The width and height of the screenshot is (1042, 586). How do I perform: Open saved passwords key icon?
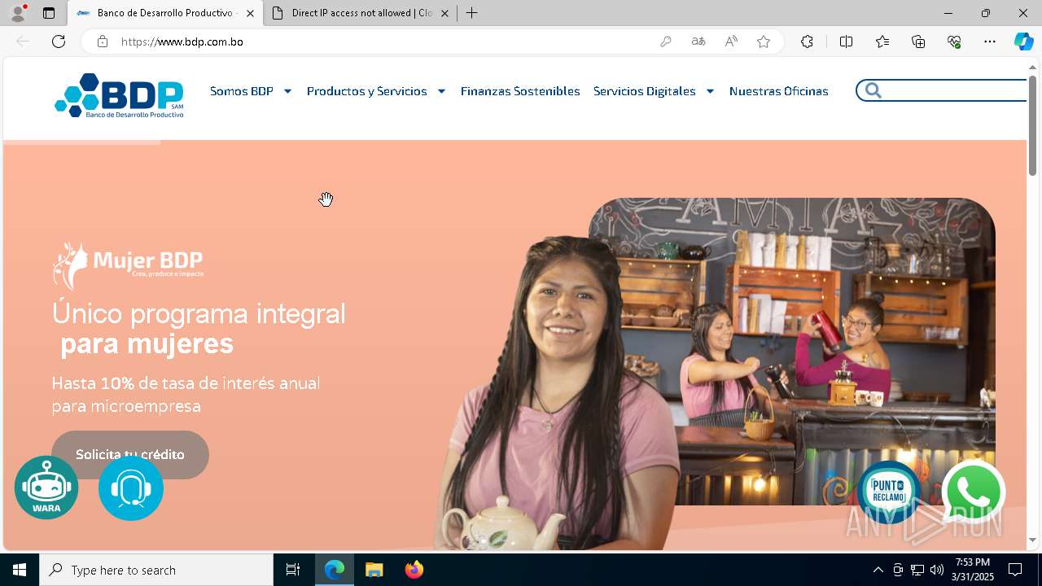(666, 42)
